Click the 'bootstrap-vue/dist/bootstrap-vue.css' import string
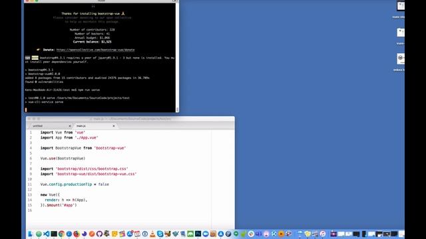 pyautogui.click(x=96, y=174)
